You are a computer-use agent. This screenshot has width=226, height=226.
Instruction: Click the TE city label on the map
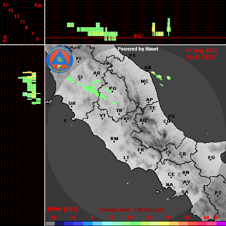point(153,108)
